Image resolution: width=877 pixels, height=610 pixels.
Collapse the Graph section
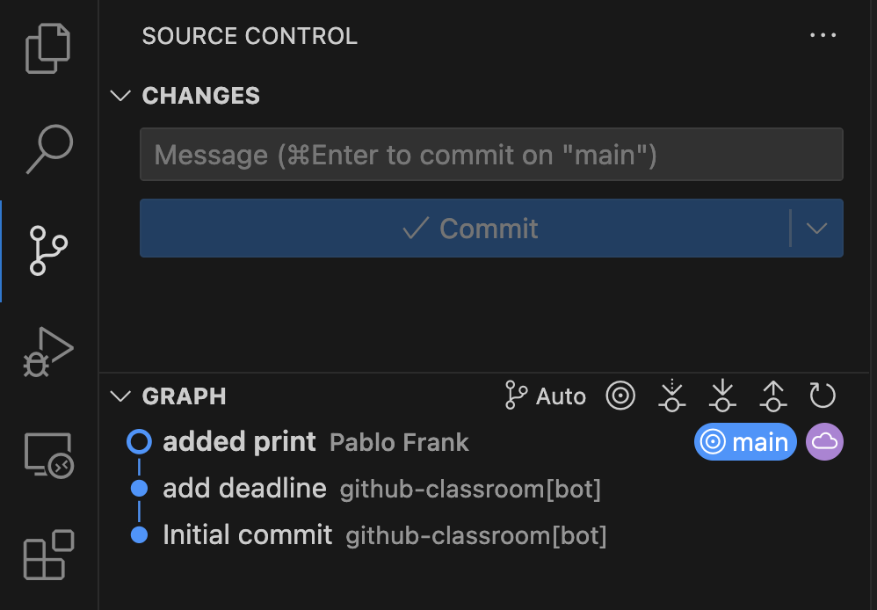click(120, 396)
